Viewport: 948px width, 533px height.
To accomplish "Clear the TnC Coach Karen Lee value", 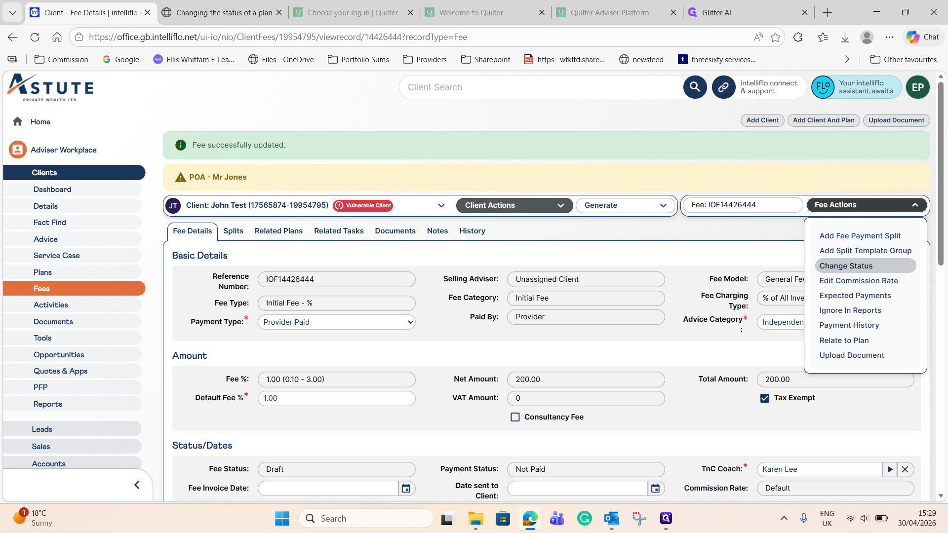I will tap(905, 469).
